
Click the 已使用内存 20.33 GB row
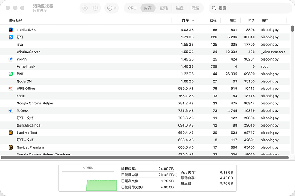point(147,175)
